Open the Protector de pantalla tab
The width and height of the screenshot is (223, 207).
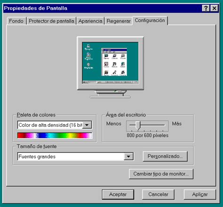[51, 21]
